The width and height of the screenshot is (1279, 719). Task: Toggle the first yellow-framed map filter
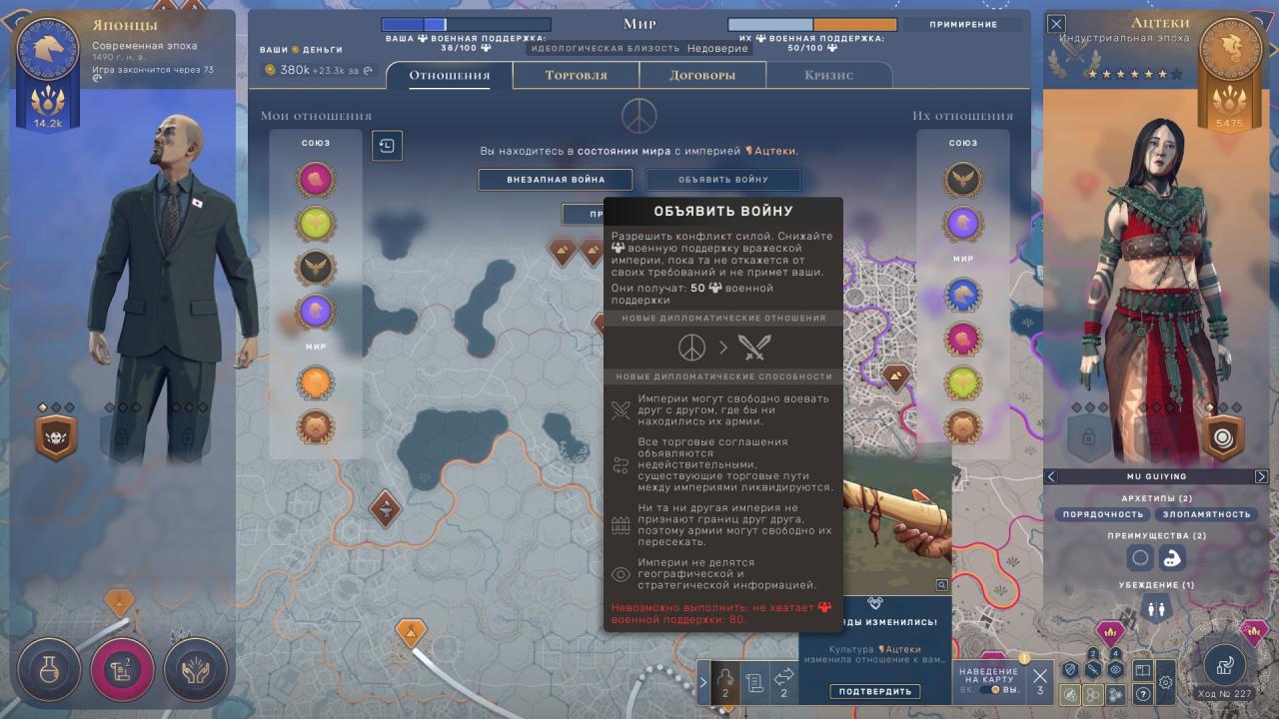pyautogui.click(x=1069, y=694)
